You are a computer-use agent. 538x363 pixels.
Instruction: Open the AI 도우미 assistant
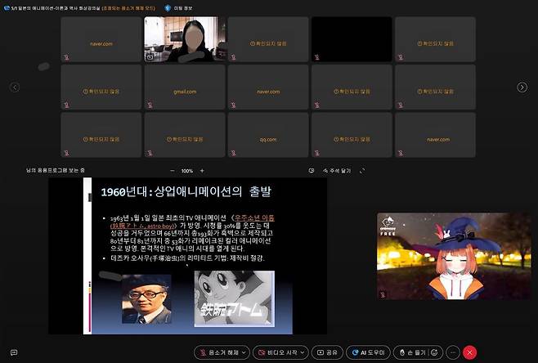(368, 352)
